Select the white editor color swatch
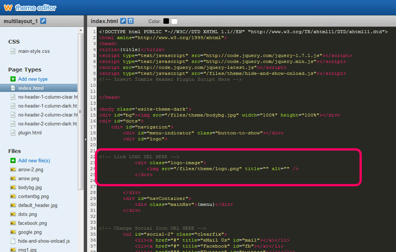The height and width of the screenshot is (252, 396). coord(174,21)
